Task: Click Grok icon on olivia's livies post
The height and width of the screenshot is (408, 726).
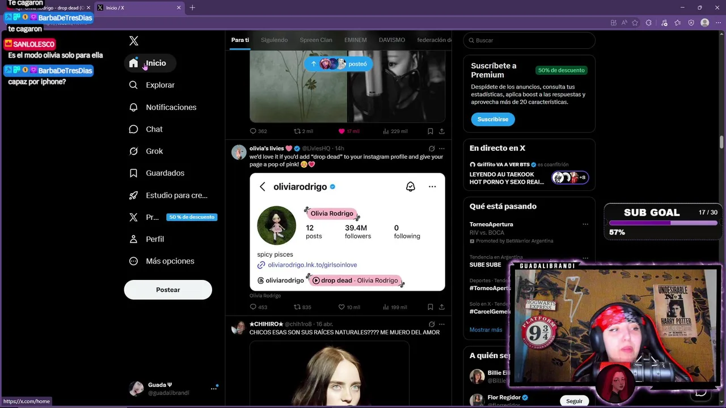Action: [432, 148]
